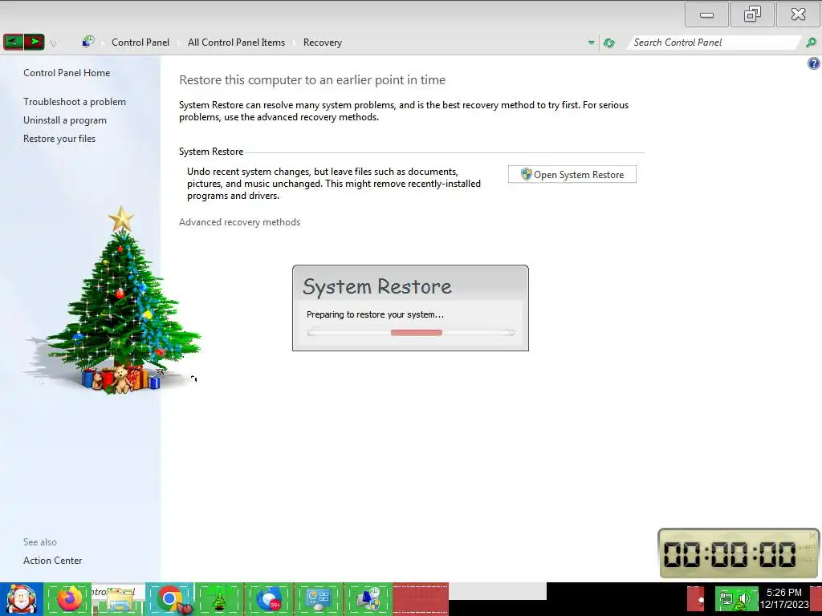
Task: Expand the address bar history dropdown
Action: 591,43
